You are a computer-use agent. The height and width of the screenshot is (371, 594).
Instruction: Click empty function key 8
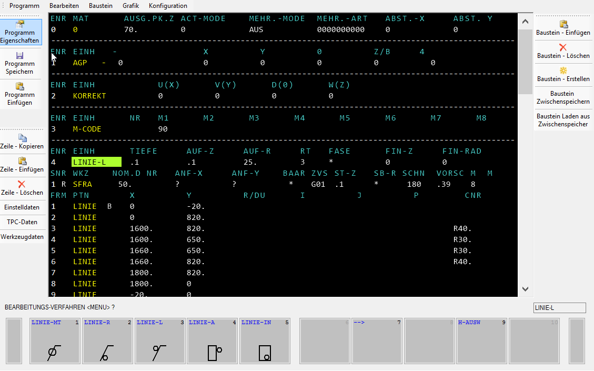429,341
